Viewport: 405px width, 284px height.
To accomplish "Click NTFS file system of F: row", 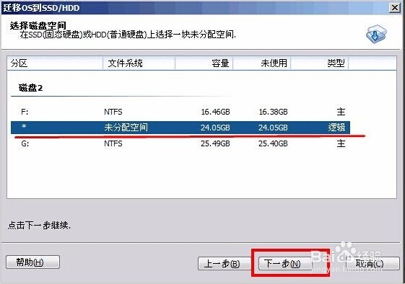I will (113, 112).
